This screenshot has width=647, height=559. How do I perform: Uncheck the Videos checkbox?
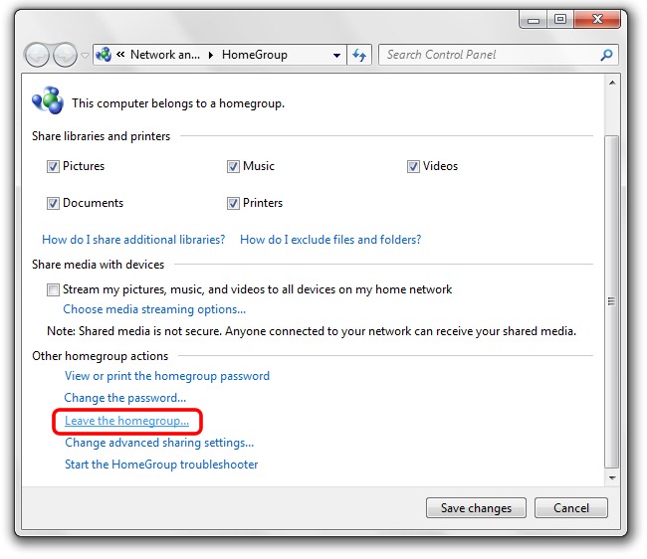(413, 166)
